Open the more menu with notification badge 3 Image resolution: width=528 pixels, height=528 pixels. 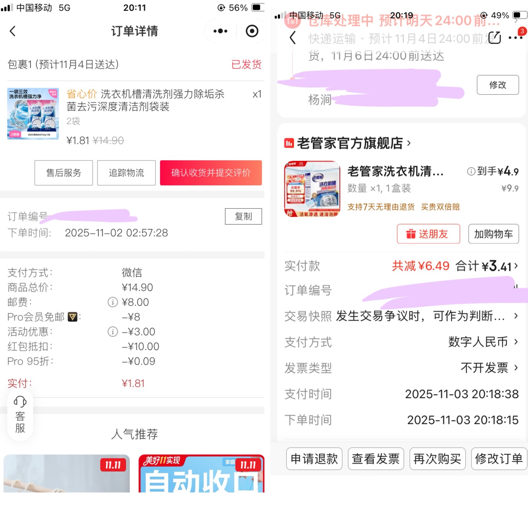[x=515, y=37]
